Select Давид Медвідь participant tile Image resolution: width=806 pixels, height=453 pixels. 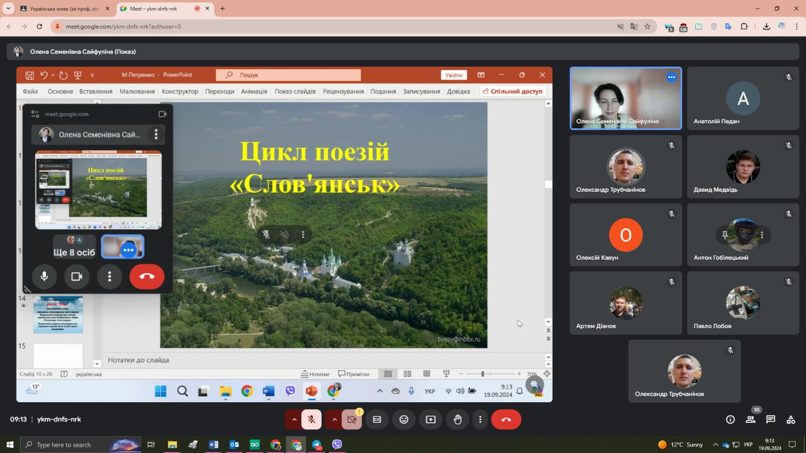pos(743,167)
